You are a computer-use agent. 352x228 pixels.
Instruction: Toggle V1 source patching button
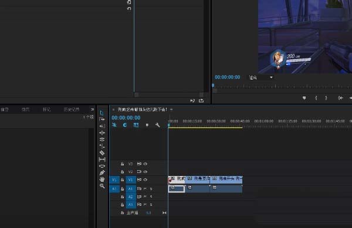pyautogui.click(x=114, y=179)
